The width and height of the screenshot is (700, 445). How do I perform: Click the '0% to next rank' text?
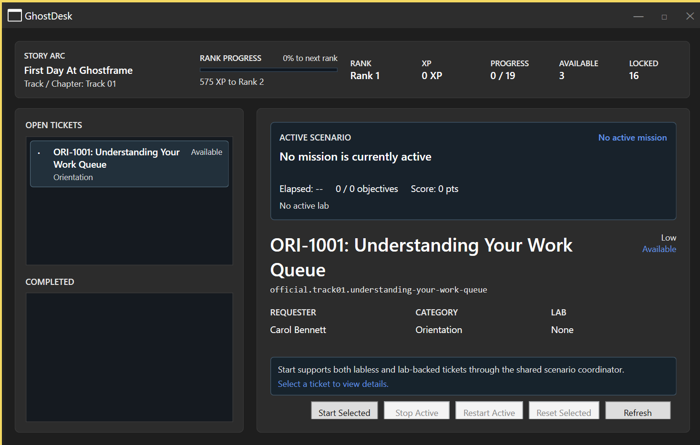tap(310, 58)
